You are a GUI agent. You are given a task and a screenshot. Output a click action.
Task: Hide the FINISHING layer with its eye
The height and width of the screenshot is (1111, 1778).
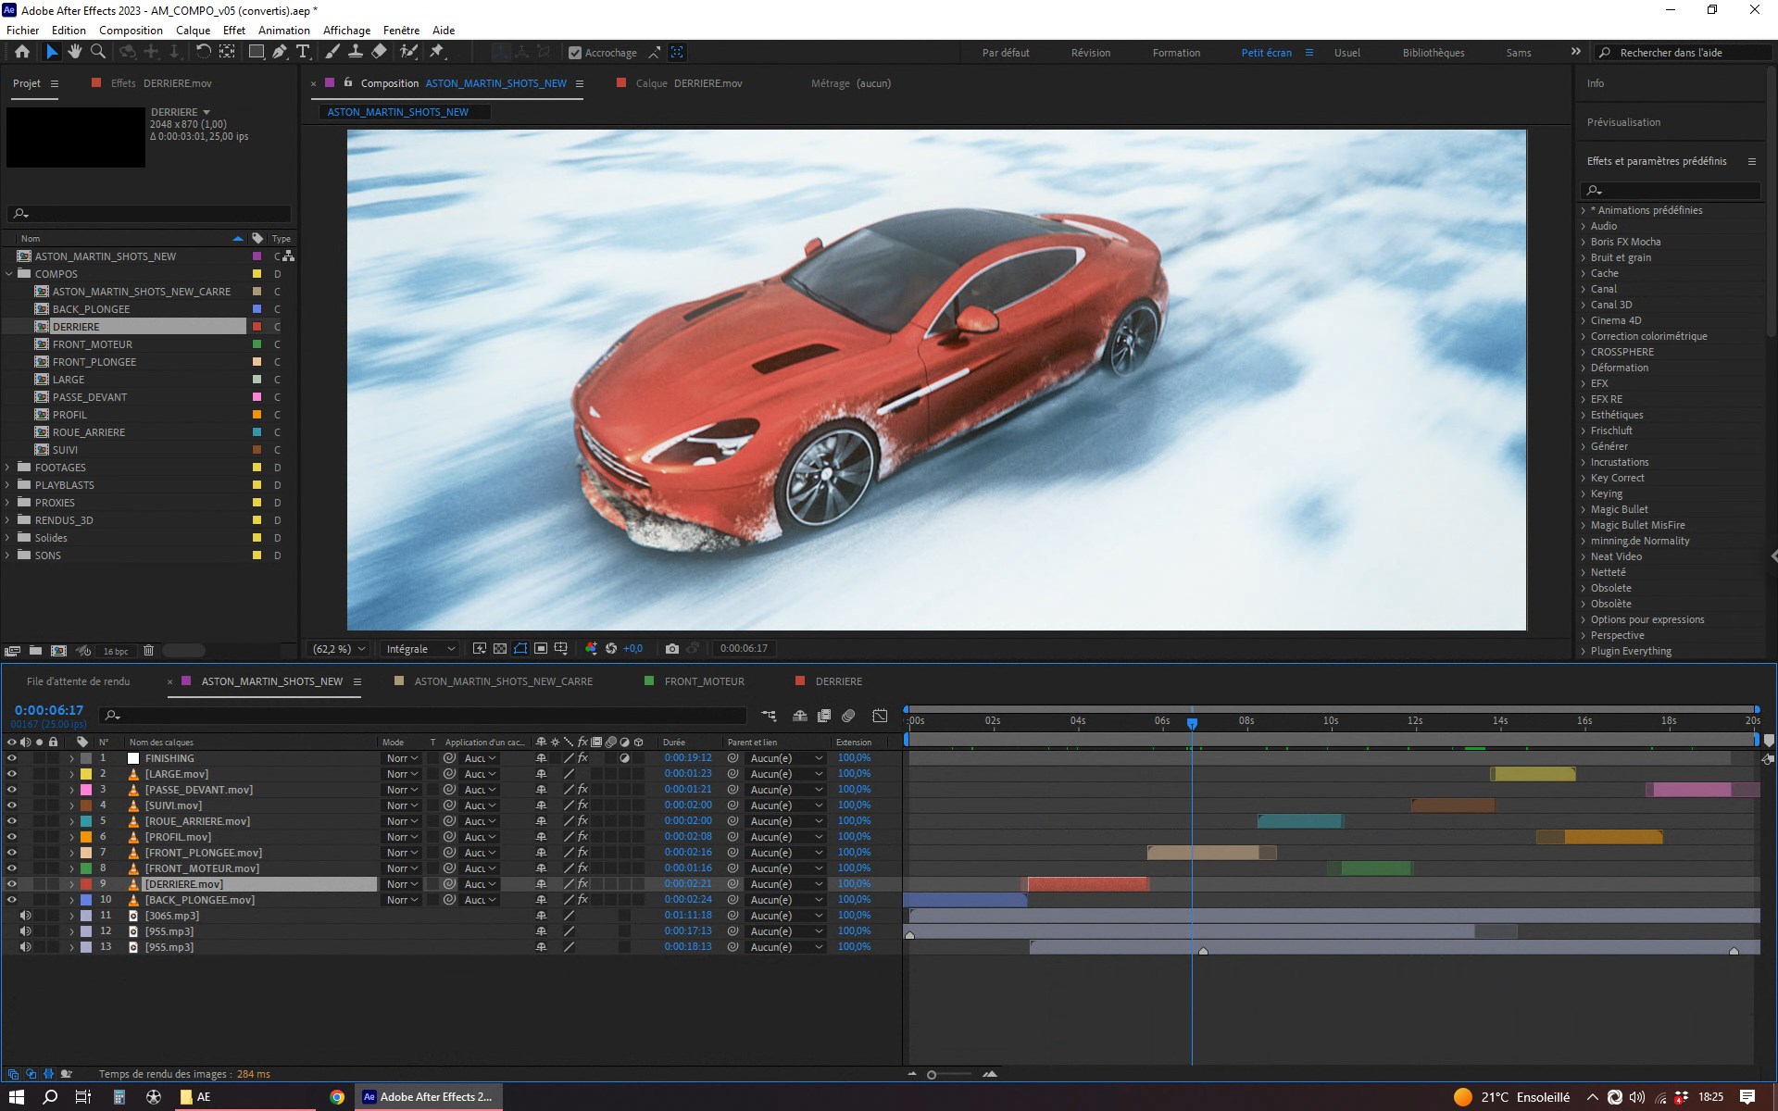[x=12, y=758]
